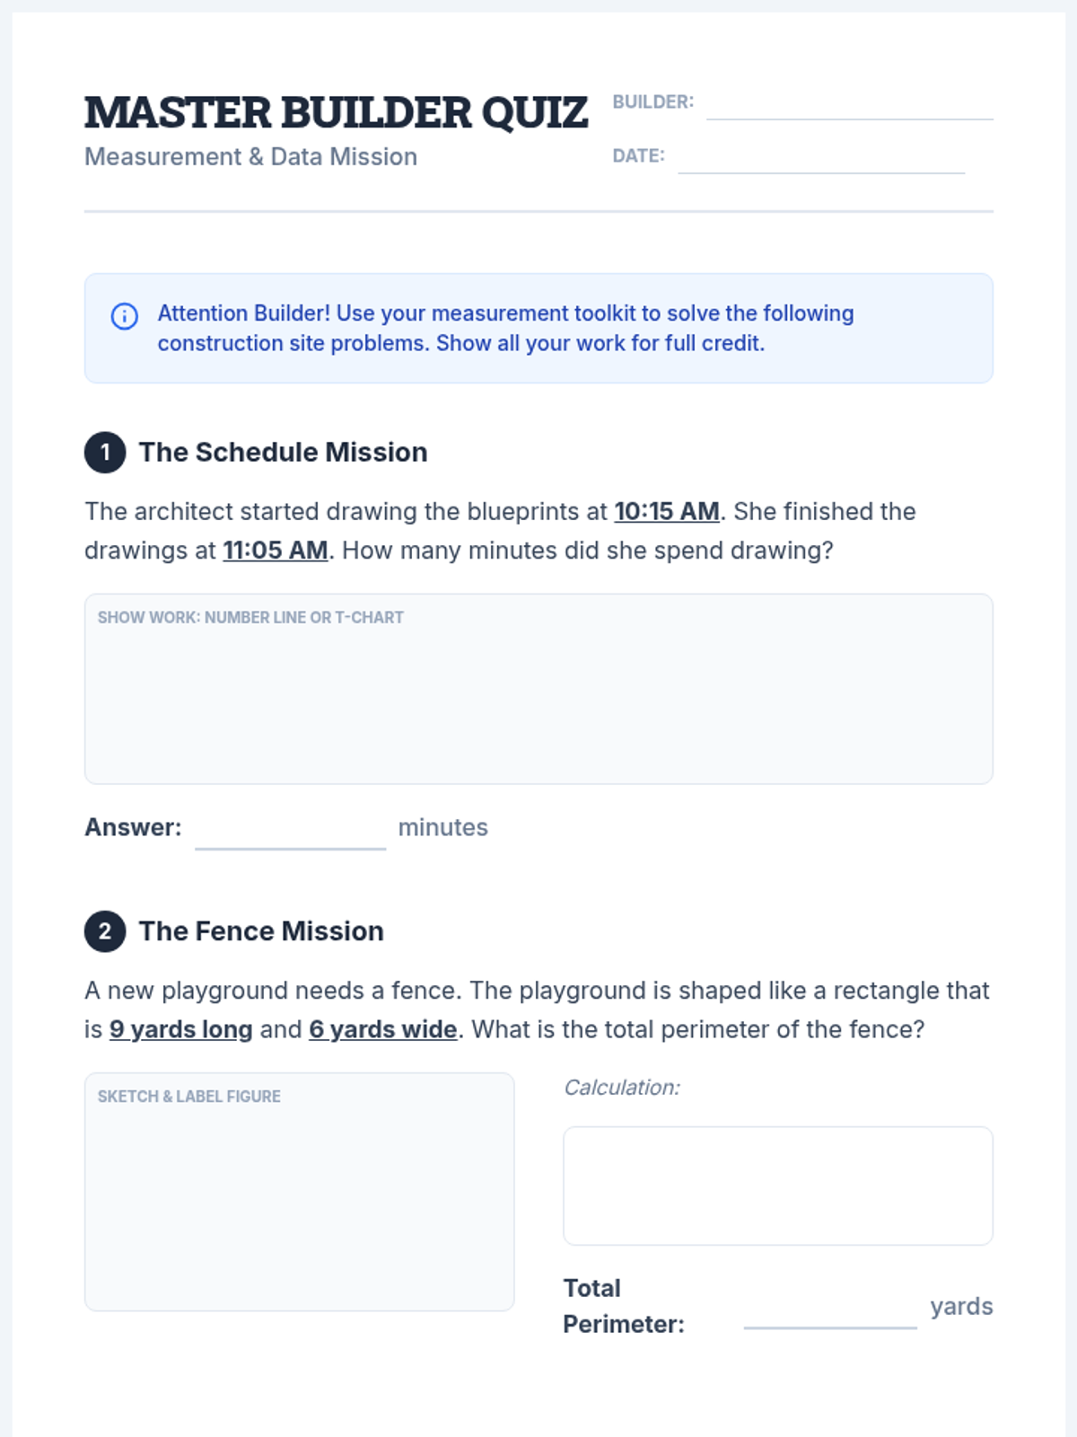Click the Master Builder Quiz title
The height and width of the screenshot is (1437, 1077).
click(336, 113)
